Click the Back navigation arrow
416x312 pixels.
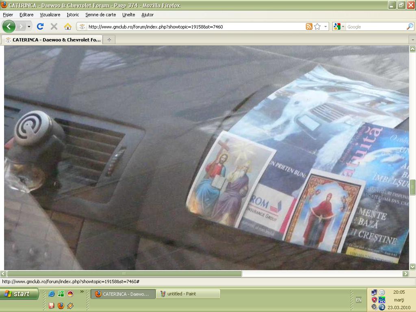pos(9,26)
